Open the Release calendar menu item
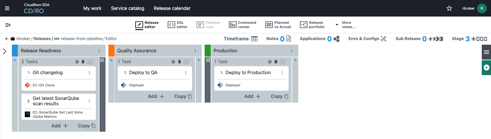The height and width of the screenshot is (139, 491). [172, 8]
